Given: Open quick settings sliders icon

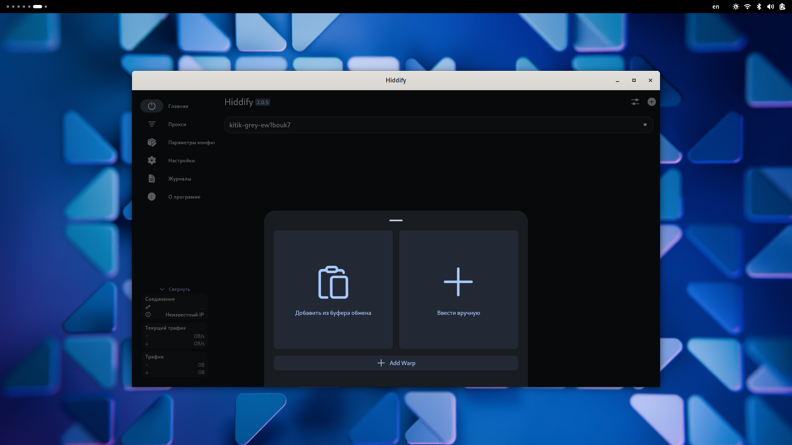Looking at the screenshot, I should pyautogui.click(x=635, y=102).
